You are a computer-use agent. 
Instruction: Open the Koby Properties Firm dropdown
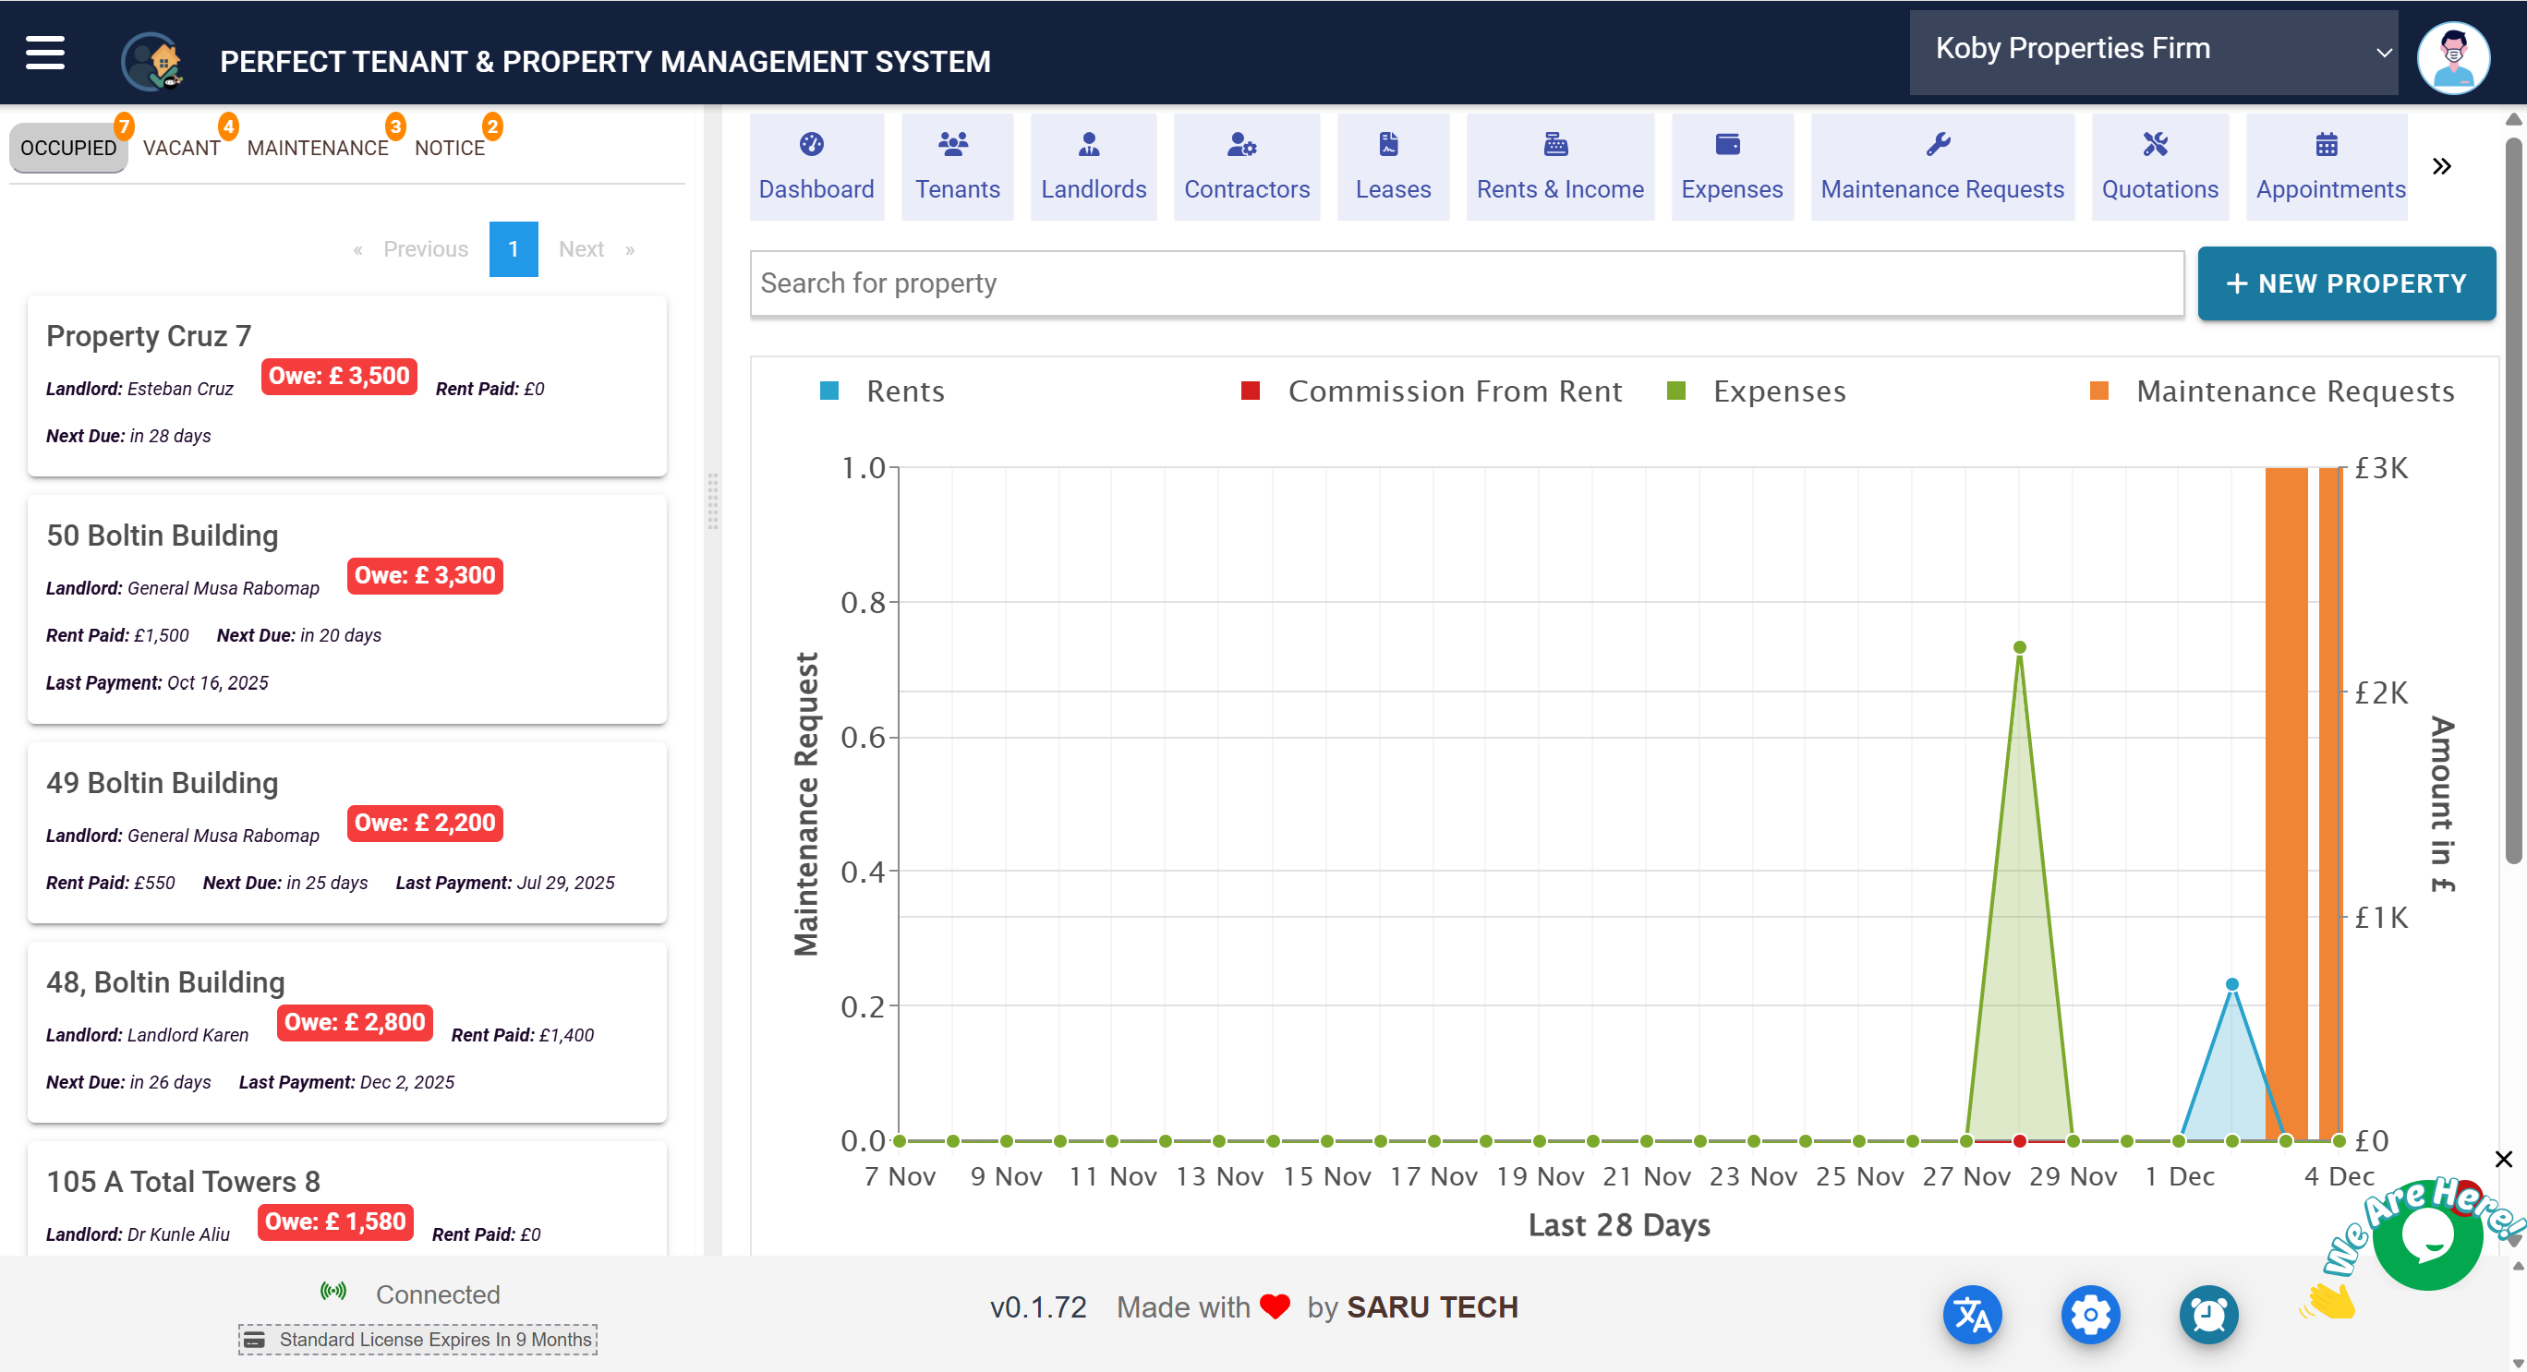(2152, 51)
